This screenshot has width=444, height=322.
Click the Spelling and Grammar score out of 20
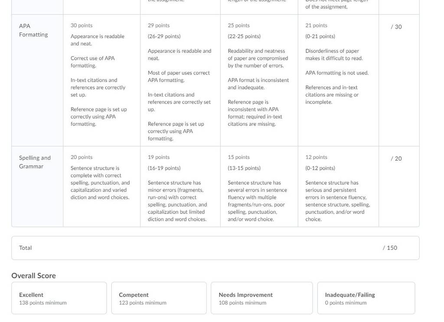[396, 158]
